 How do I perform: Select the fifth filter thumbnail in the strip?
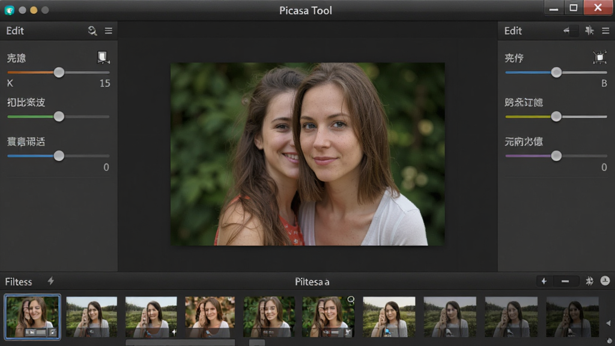(x=269, y=317)
